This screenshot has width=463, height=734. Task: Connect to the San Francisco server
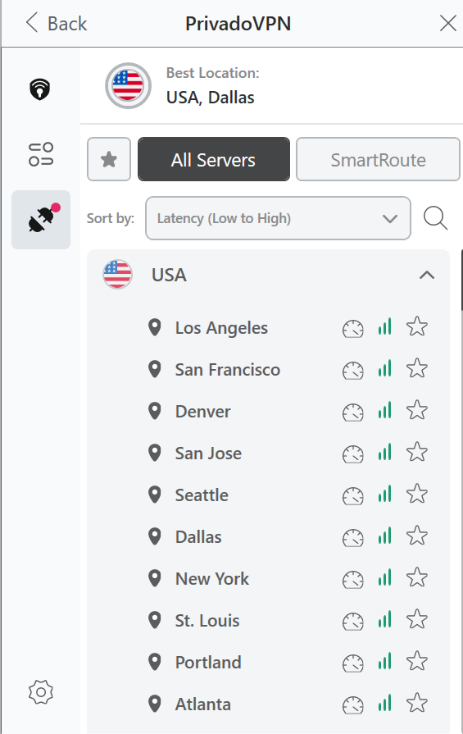coord(227,370)
